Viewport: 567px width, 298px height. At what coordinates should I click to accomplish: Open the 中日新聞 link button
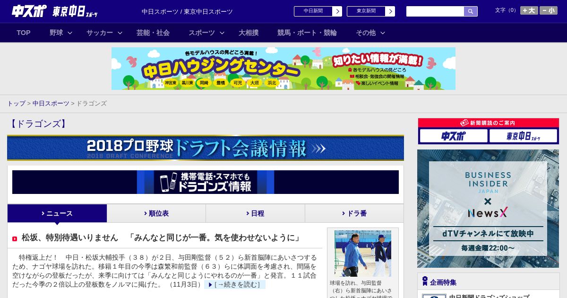313,11
